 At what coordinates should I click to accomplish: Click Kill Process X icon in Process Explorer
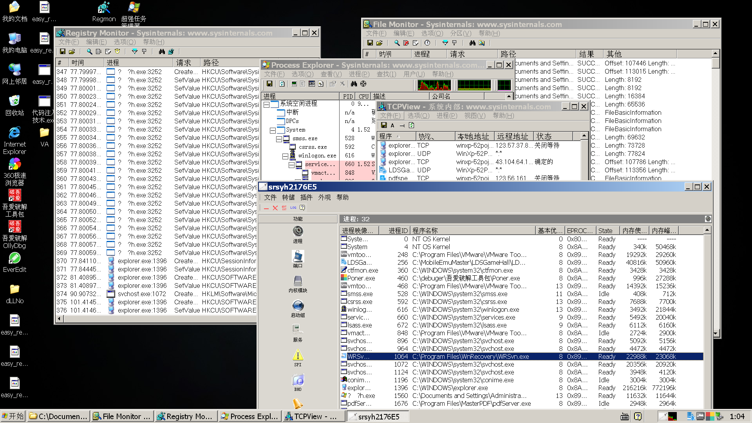[342, 84]
